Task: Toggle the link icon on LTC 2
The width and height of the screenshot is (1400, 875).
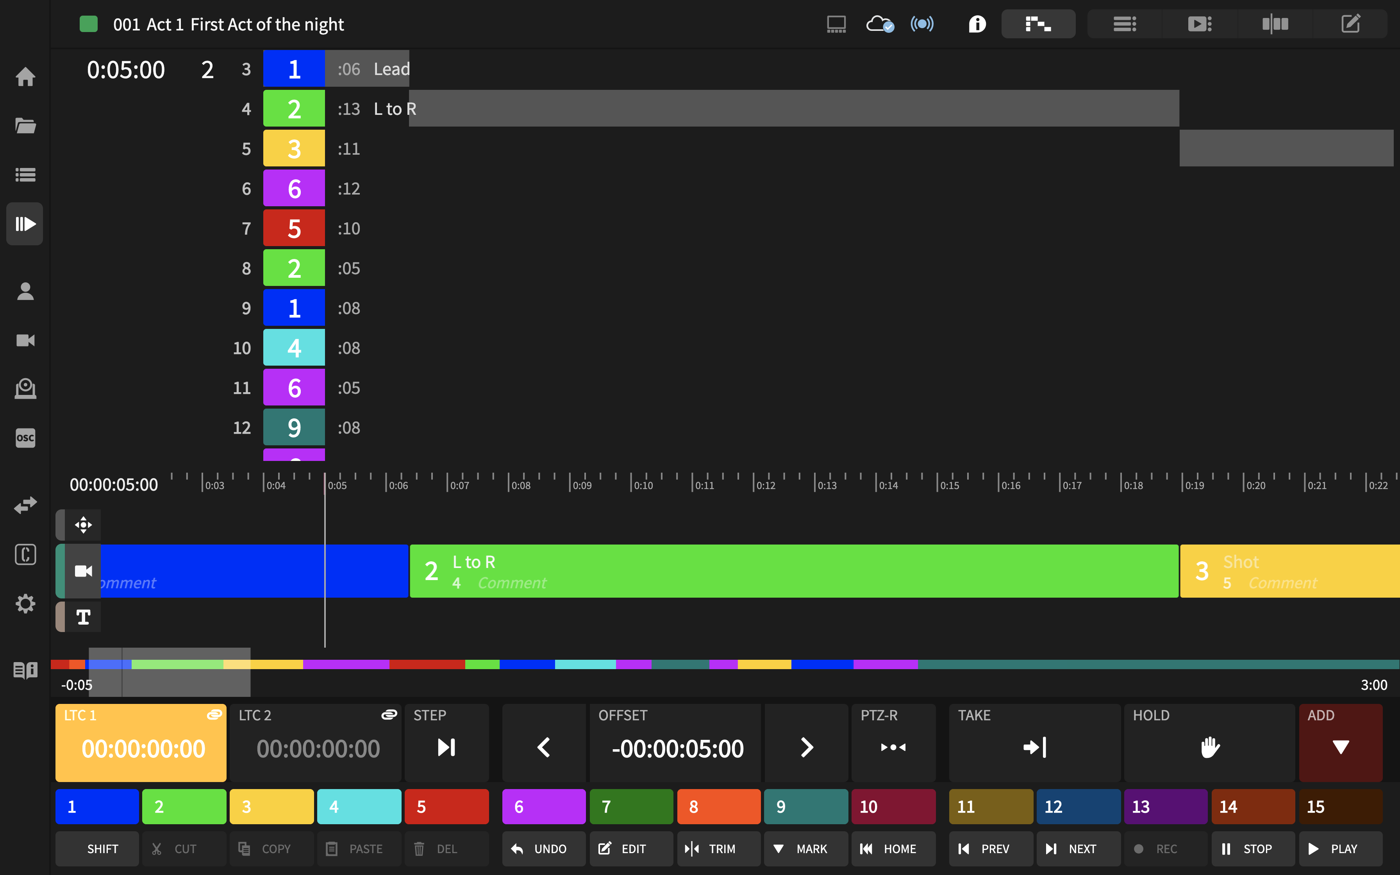Action: (x=389, y=714)
